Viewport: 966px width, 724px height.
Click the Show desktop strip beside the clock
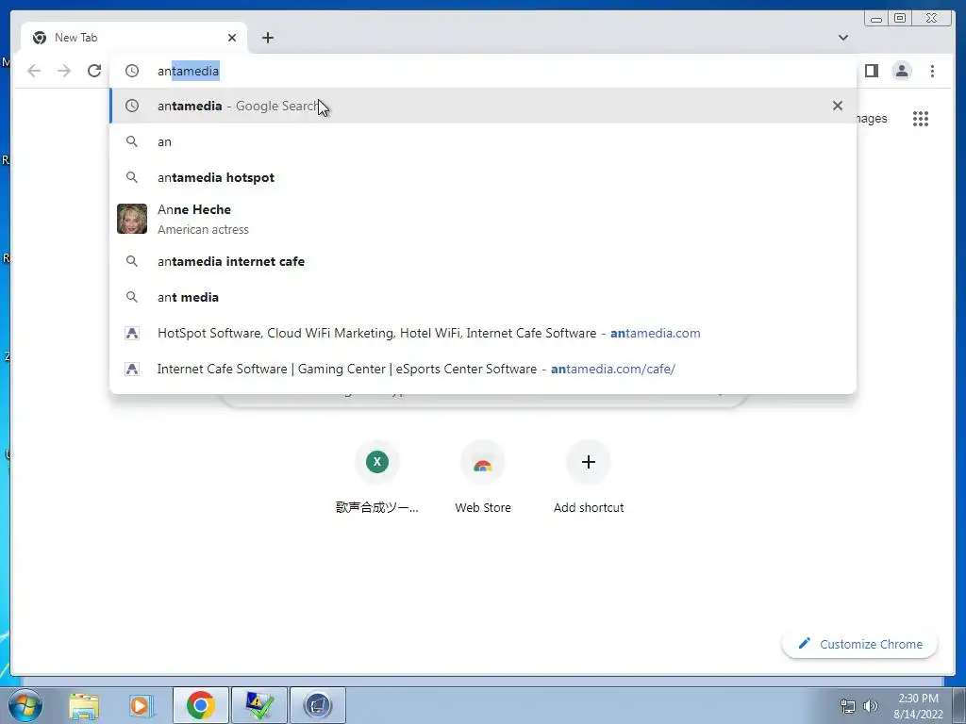point(959,705)
